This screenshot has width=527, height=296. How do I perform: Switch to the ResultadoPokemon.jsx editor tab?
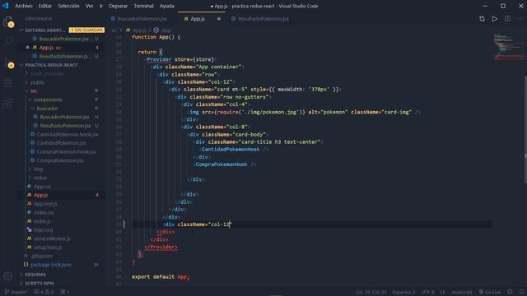[x=263, y=19]
